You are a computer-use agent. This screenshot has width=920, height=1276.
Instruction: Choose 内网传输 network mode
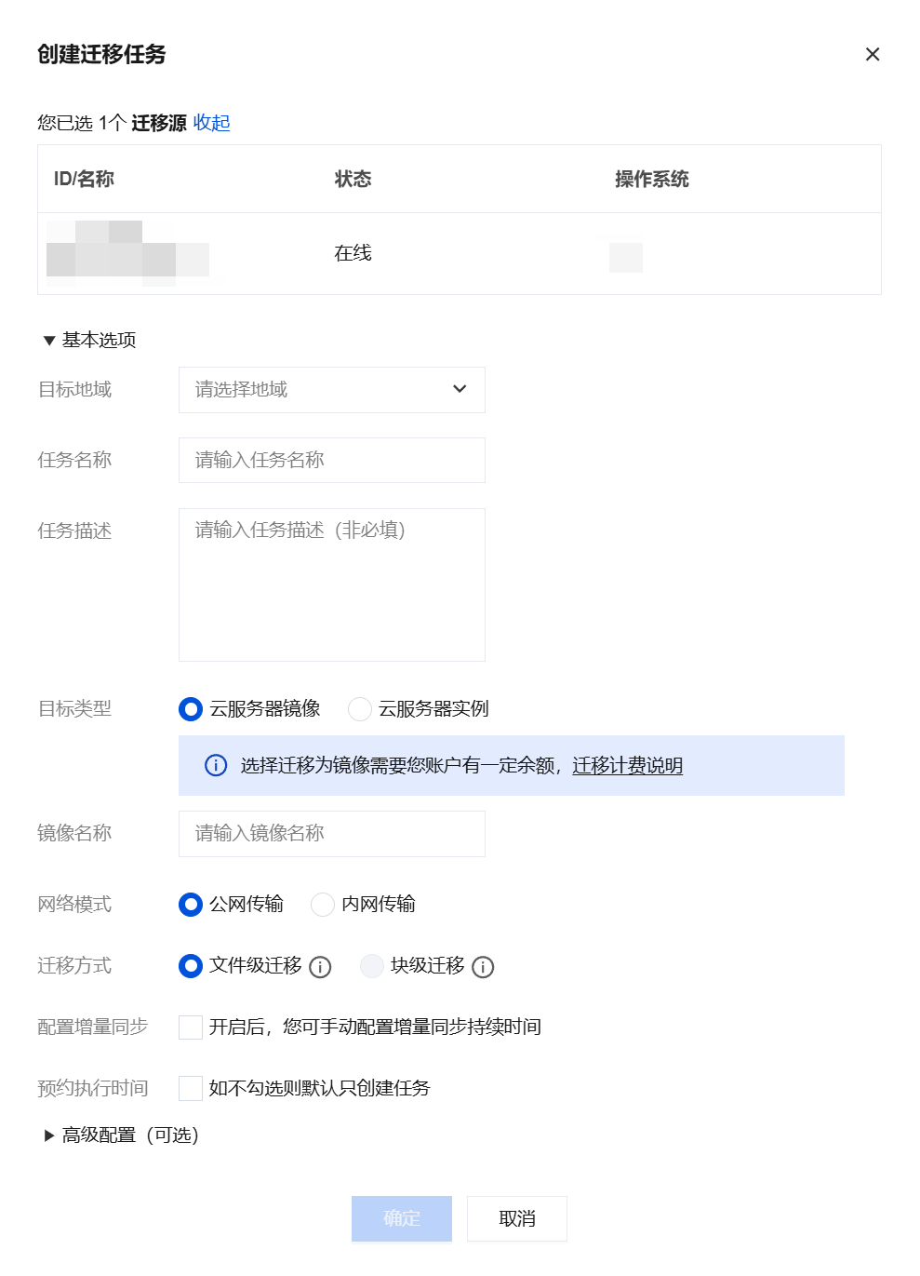[323, 905]
